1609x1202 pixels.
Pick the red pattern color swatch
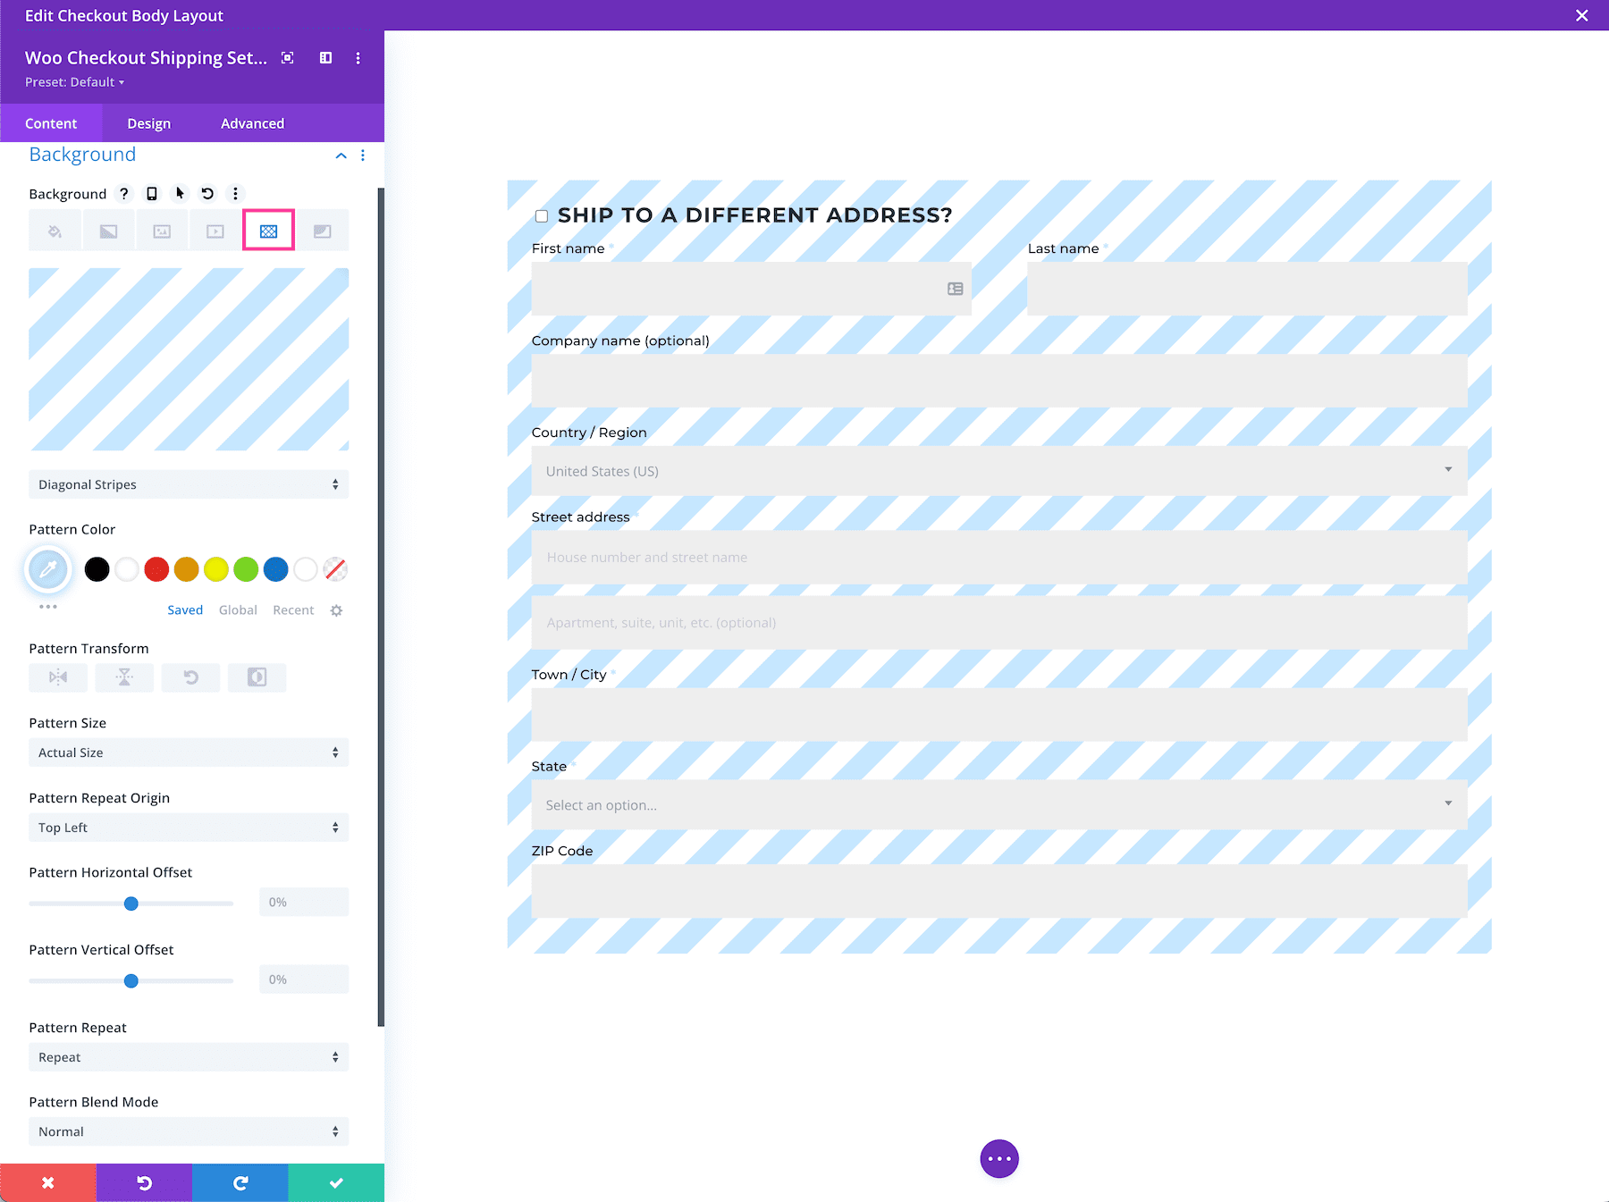156,569
